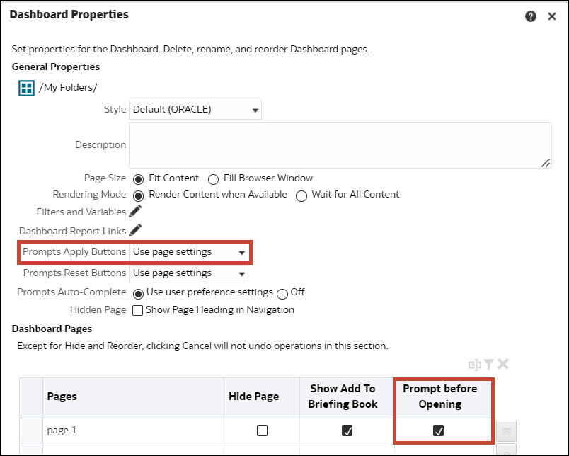Select Wait for All Content option

pyautogui.click(x=301, y=196)
